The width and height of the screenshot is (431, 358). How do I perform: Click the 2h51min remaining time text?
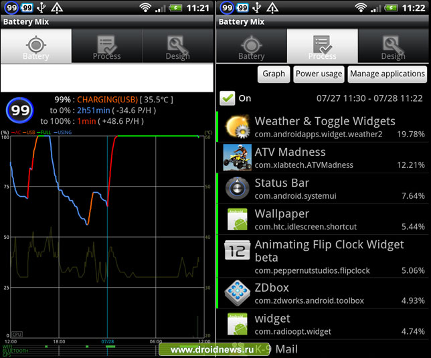[x=94, y=110]
